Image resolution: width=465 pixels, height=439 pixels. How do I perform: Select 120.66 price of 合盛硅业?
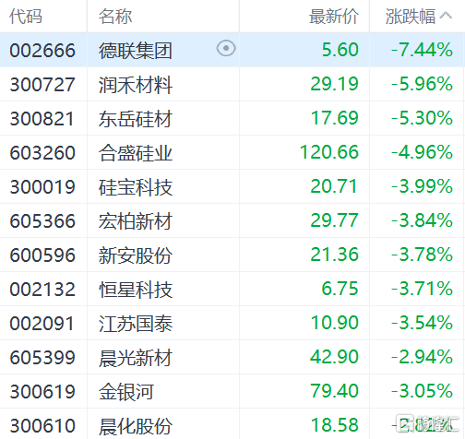click(x=329, y=152)
